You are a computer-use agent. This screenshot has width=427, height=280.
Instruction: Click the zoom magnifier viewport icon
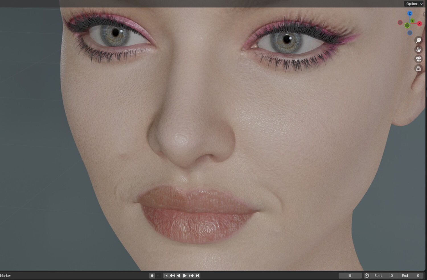point(418,40)
